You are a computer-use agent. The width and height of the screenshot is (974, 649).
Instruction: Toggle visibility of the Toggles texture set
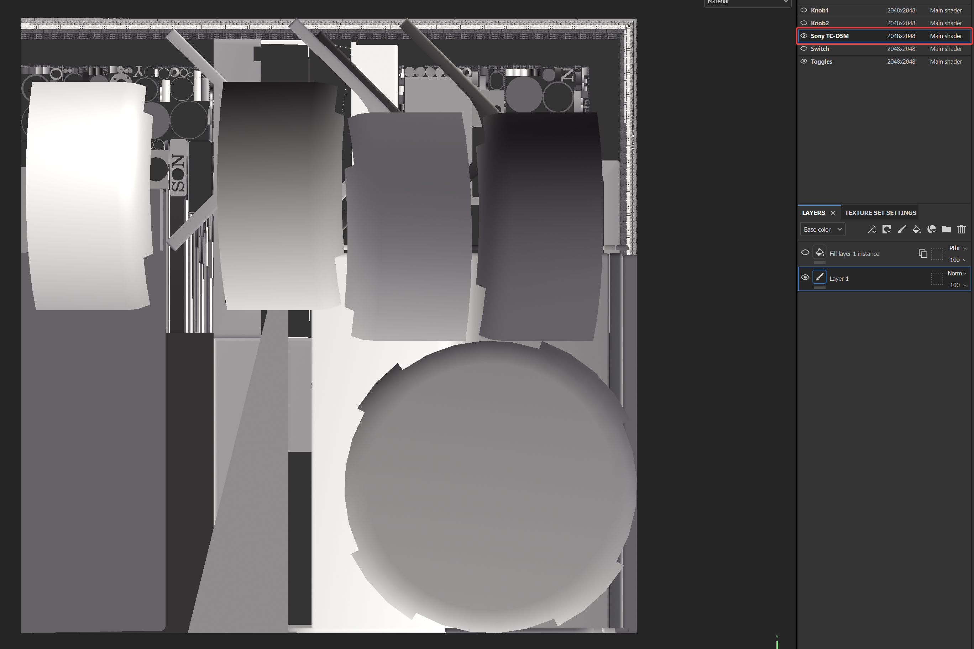click(x=803, y=61)
